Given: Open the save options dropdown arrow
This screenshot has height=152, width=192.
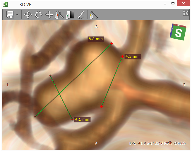Looking at the screenshot, I should point(18,15).
